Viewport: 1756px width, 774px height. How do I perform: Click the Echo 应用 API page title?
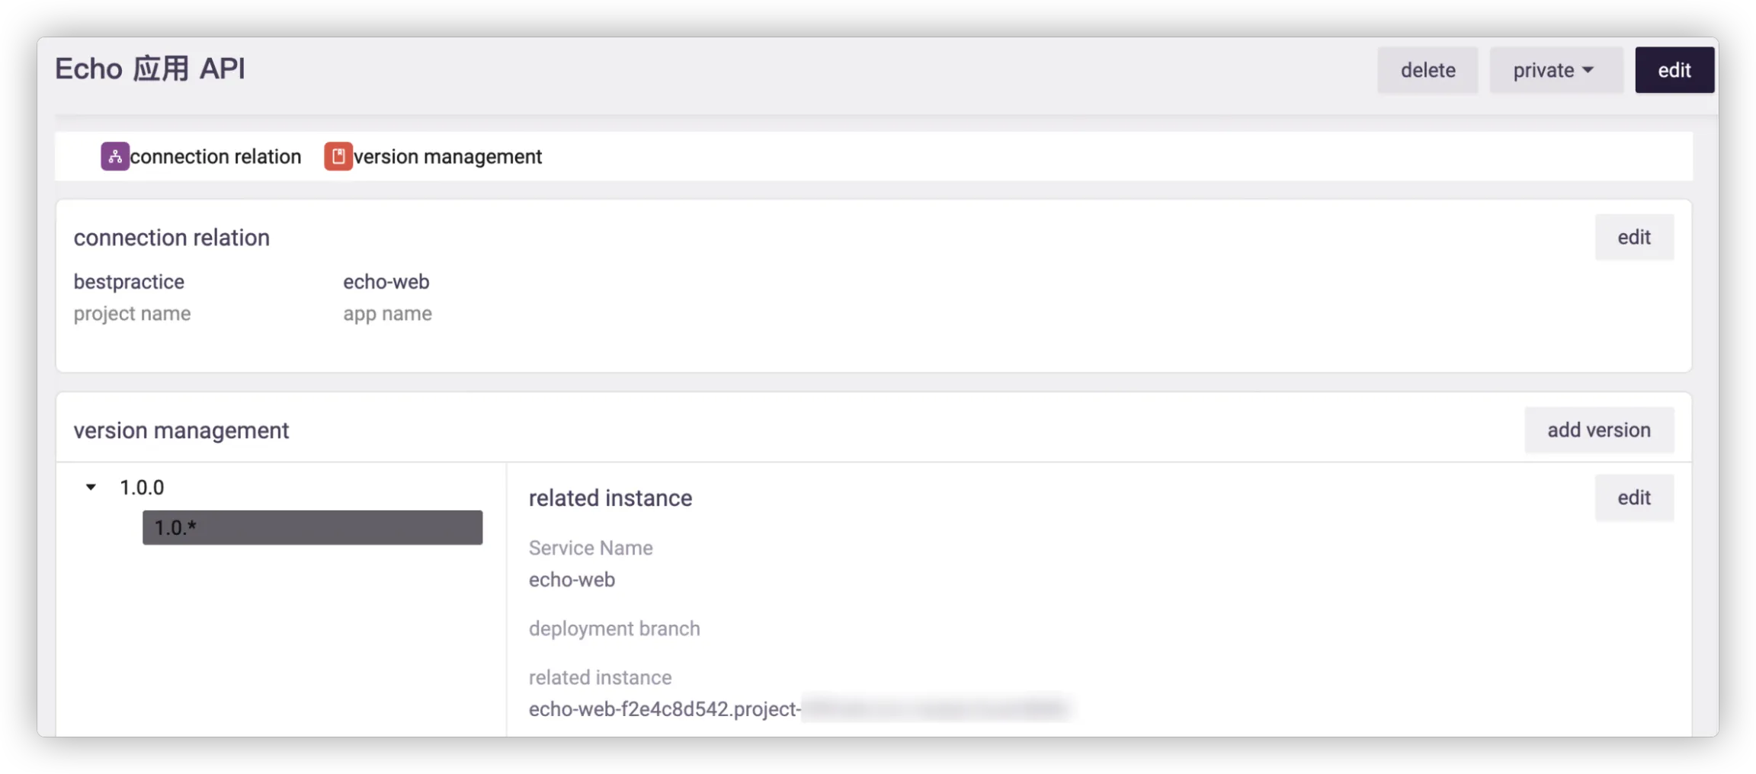[x=150, y=69]
